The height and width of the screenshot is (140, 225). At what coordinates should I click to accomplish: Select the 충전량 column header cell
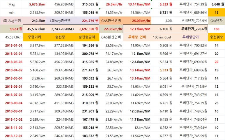tap(60, 37)
